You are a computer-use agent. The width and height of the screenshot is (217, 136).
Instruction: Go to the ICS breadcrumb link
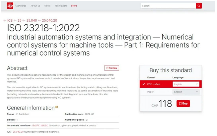coord(10,20)
